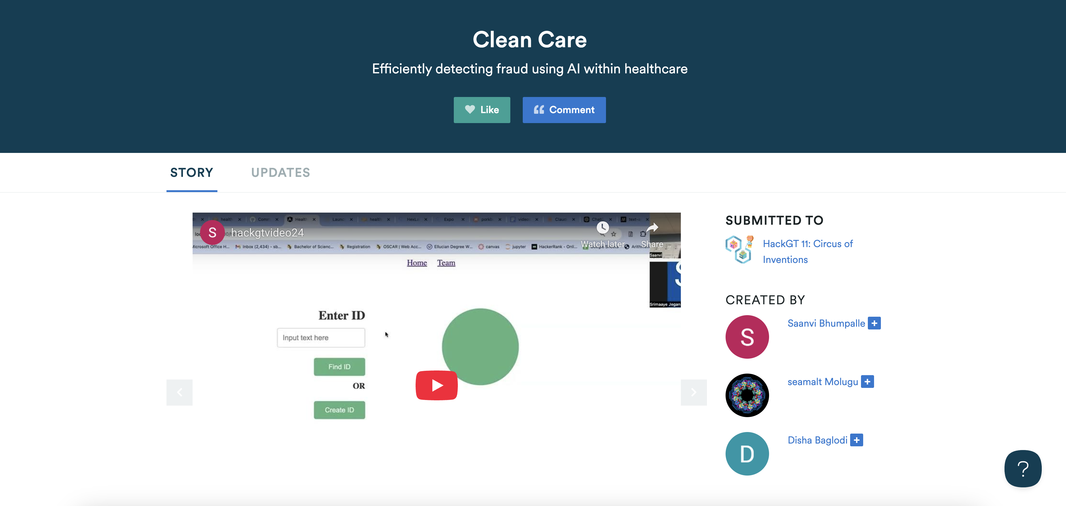This screenshot has height=506, width=1066.
Task: Go to previous gallery slide
Action: click(x=179, y=392)
